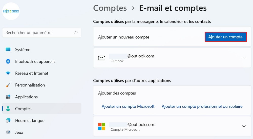Viewport: 253px width, 139px height.
Task: Click the Heure et langue globe icon
Action: [x=8, y=121]
